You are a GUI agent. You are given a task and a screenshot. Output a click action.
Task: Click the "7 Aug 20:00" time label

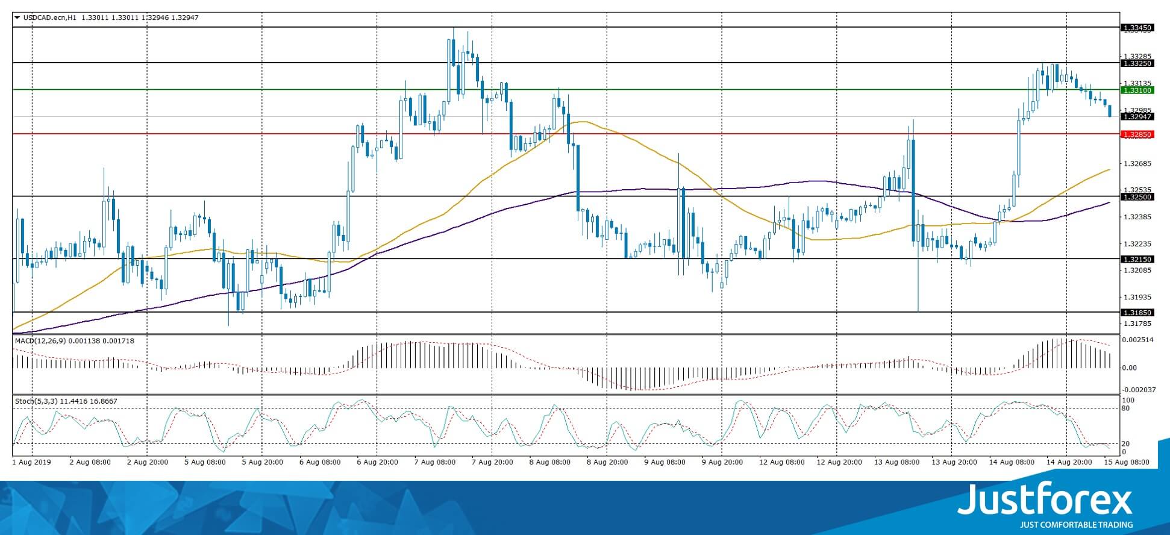tap(492, 463)
